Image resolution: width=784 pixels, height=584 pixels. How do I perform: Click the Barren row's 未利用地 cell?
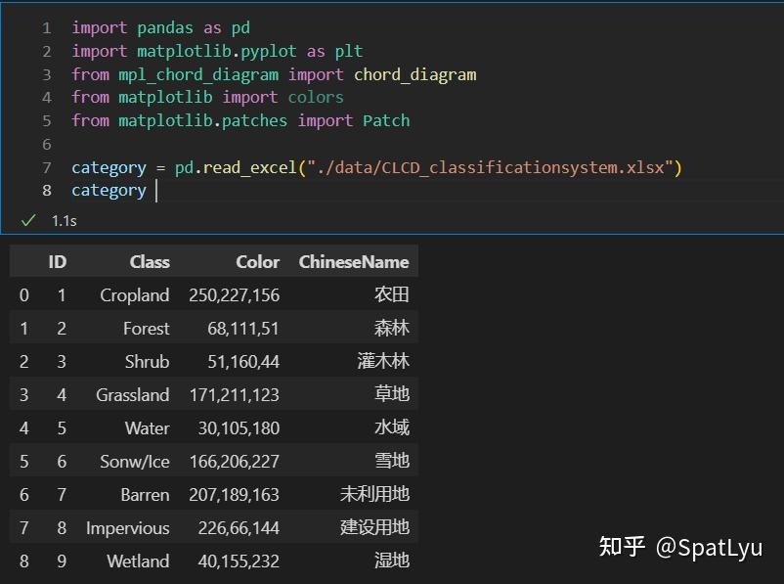(x=374, y=495)
